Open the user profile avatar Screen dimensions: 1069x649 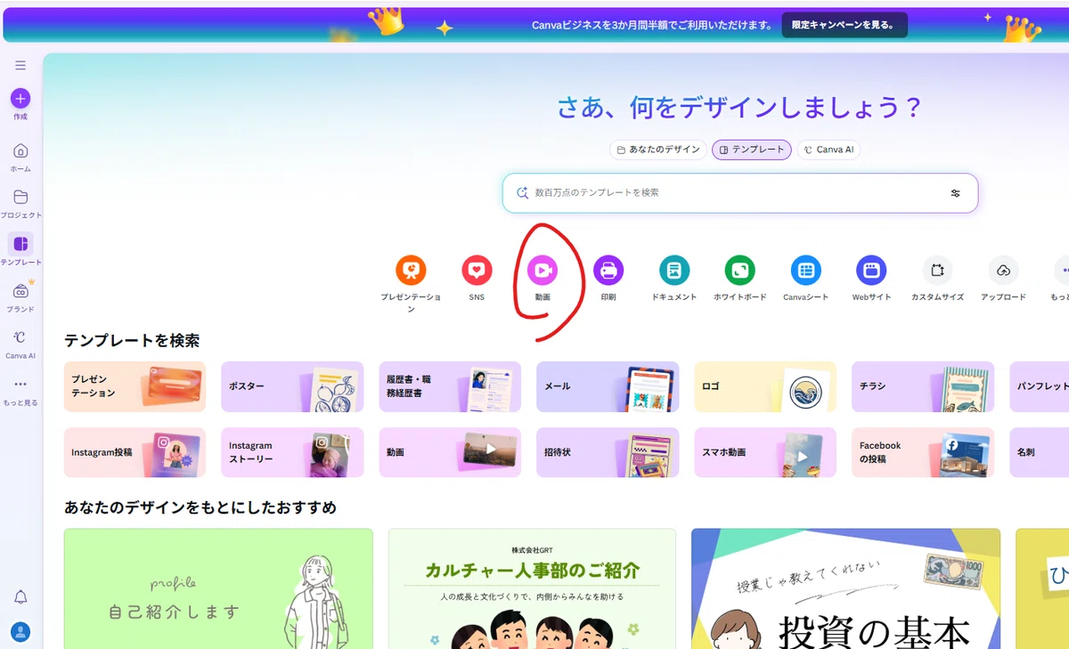(x=20, y=632)
